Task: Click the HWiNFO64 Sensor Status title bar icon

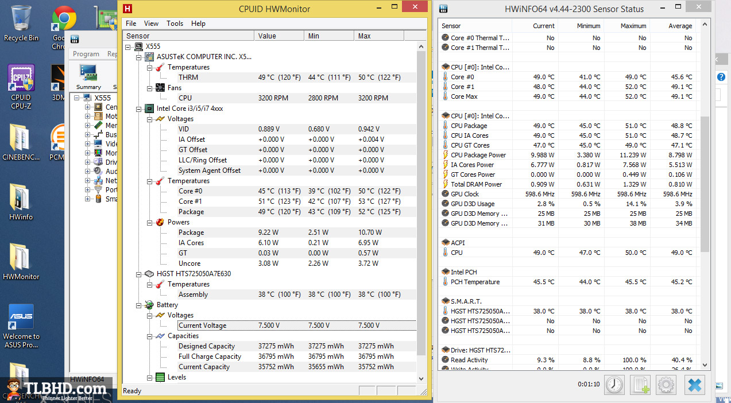Action: (443, 9)
